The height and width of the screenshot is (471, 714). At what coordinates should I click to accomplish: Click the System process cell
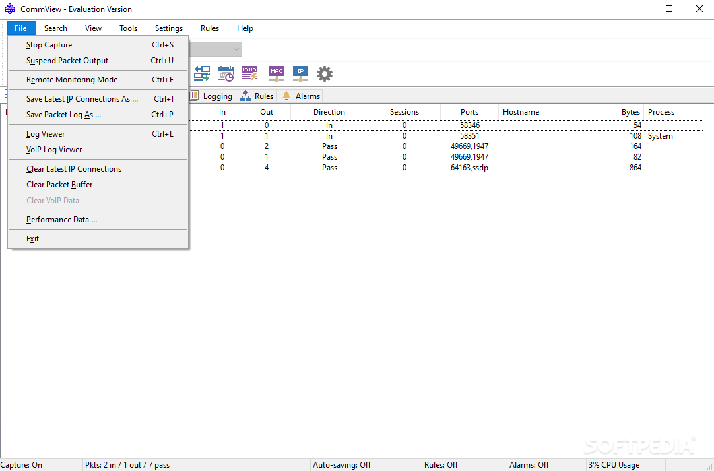click(x=661, y=136)
